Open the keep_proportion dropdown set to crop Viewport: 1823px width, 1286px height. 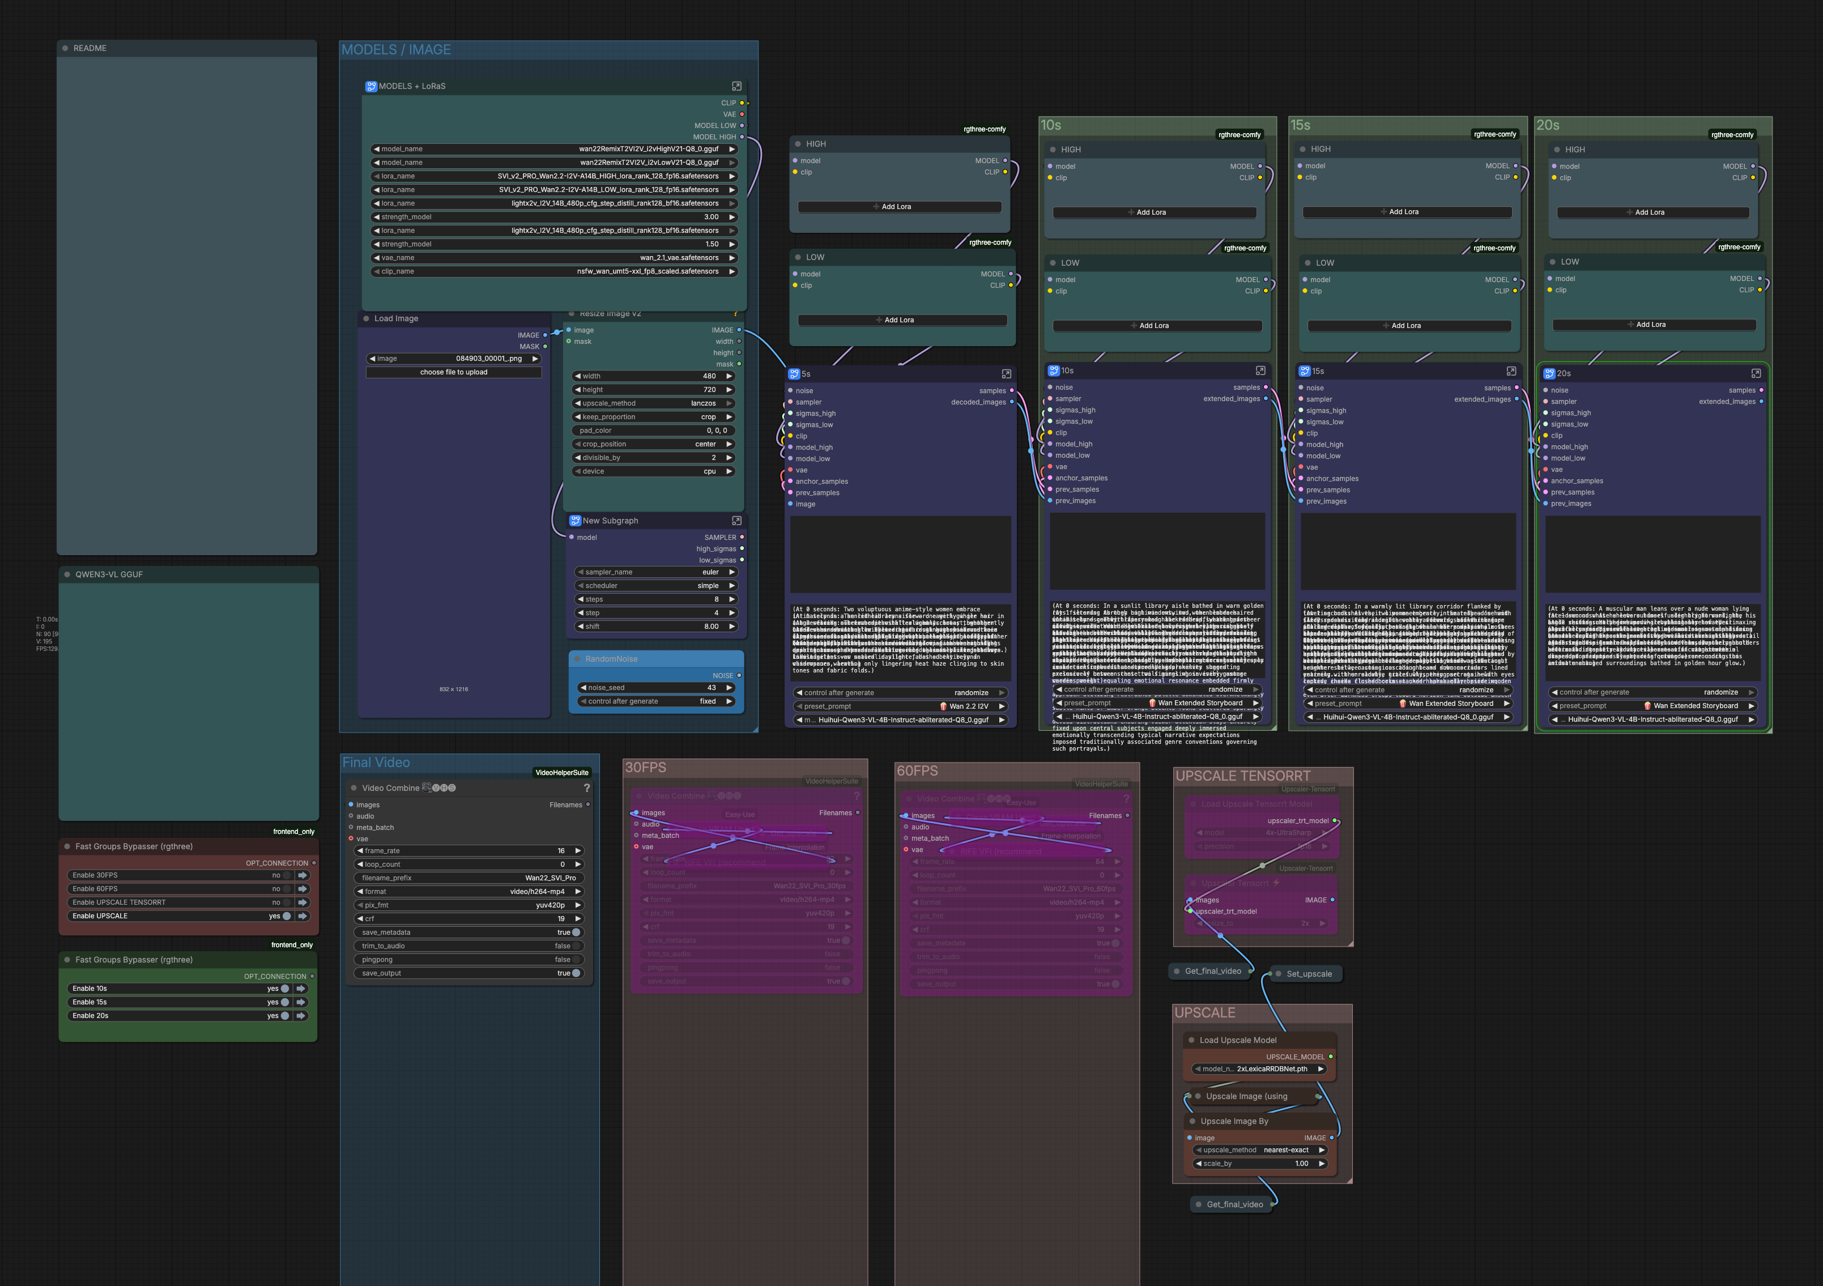pyautogui.click(x=653, y=416)
